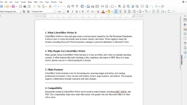Viewport: 187px width, 105px height.
Task: Click the New document icon
Action: (x=2, y=6)
